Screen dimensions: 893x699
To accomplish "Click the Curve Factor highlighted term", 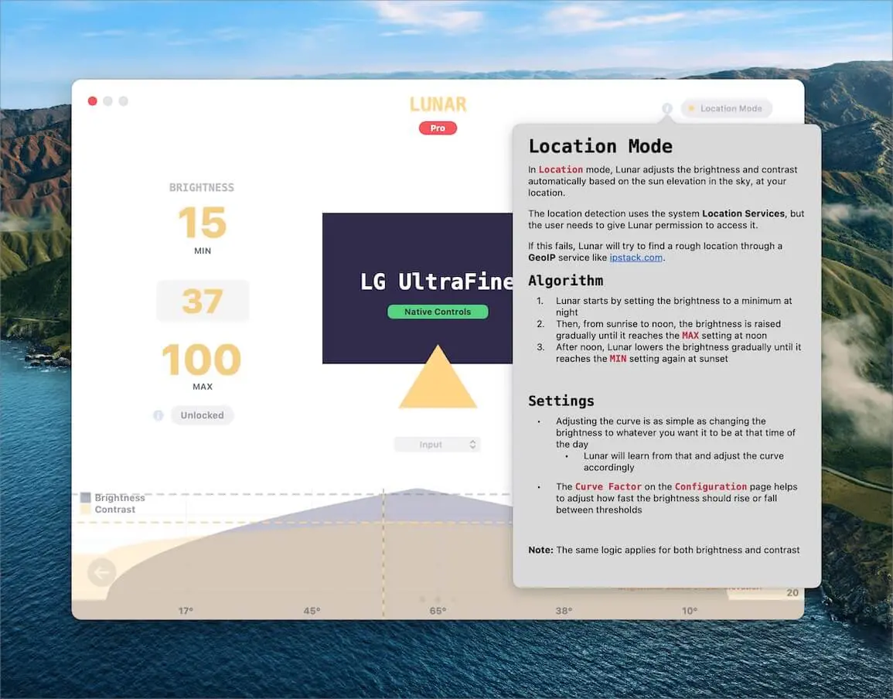I will (x=608, y=486).
